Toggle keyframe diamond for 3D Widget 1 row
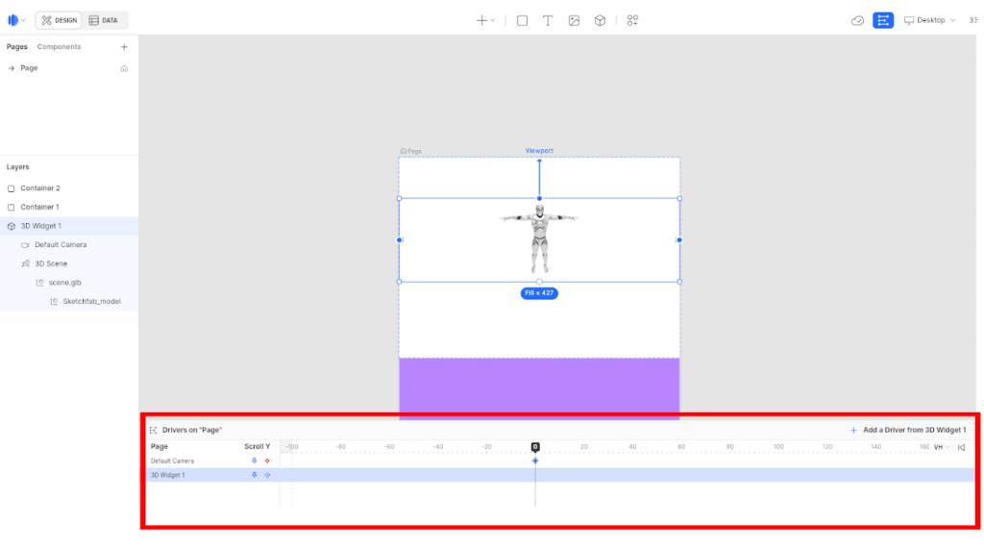Viewport: 984px width, 550px height. 267,475
